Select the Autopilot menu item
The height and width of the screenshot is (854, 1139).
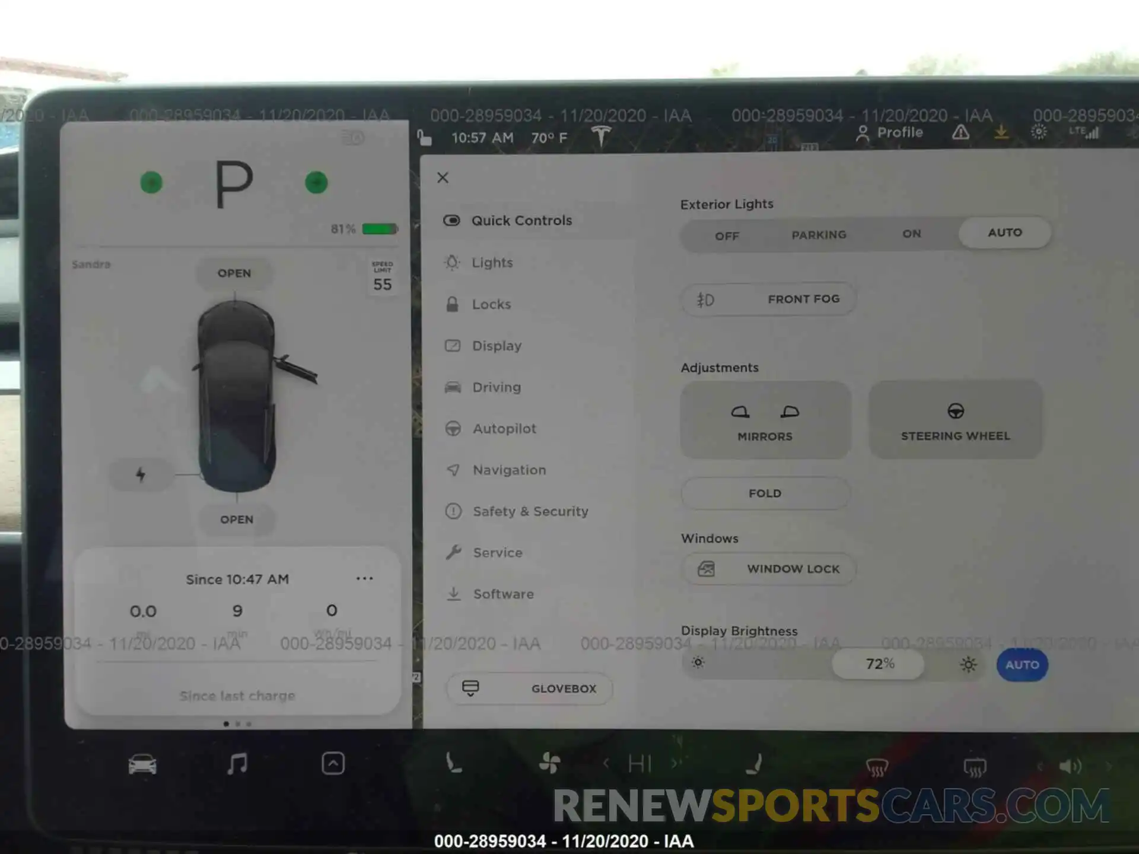click(504, 428)
